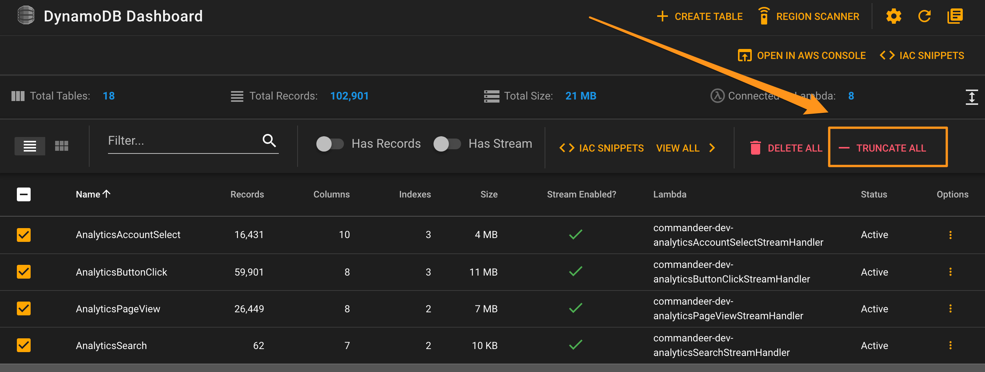Open the documentation library icon

(x=955, y=16)
